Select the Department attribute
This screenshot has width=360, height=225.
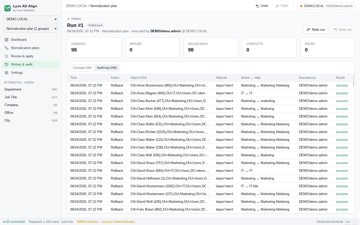click(31, 89)
